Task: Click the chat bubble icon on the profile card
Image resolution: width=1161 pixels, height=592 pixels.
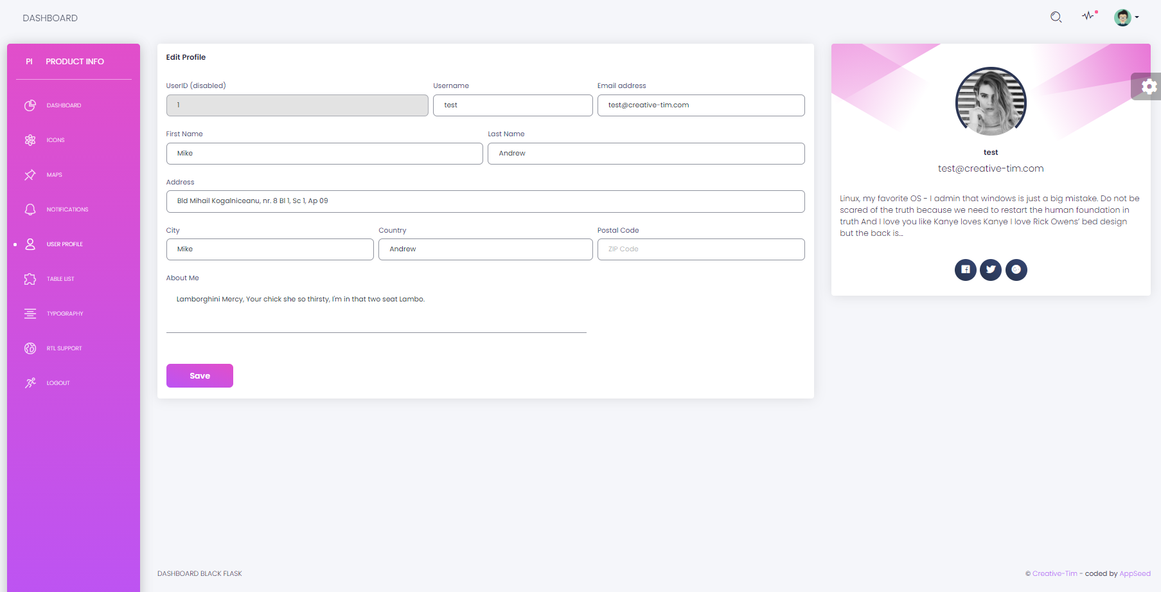Action: tap(1016, 270)
